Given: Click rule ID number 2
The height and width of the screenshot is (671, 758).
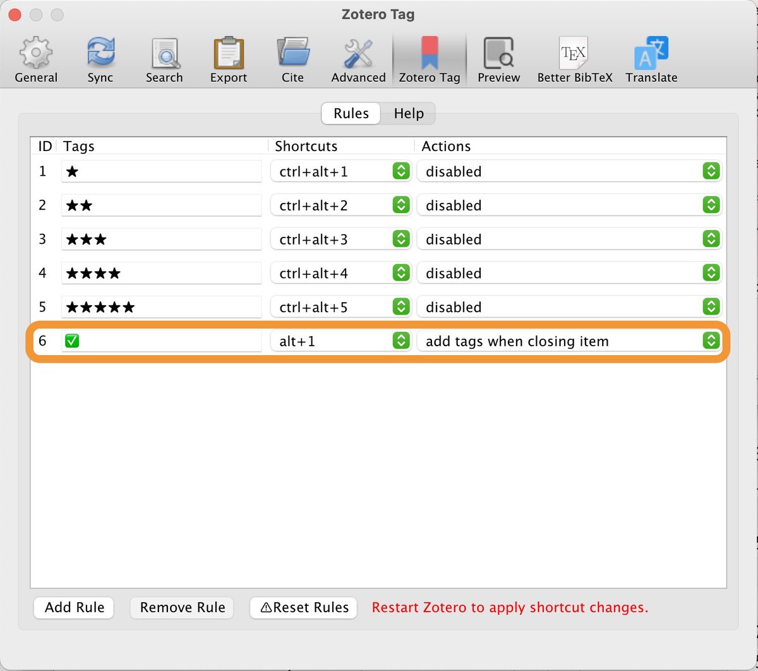Looking at the screenshot, I should pos(42,205).
